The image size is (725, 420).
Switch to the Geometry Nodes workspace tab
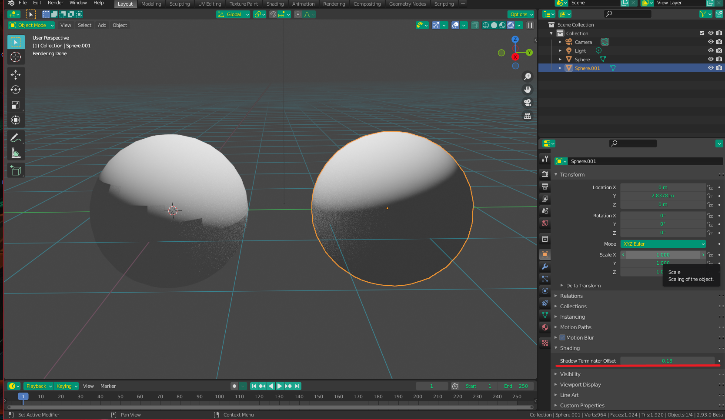coord(408,4)
